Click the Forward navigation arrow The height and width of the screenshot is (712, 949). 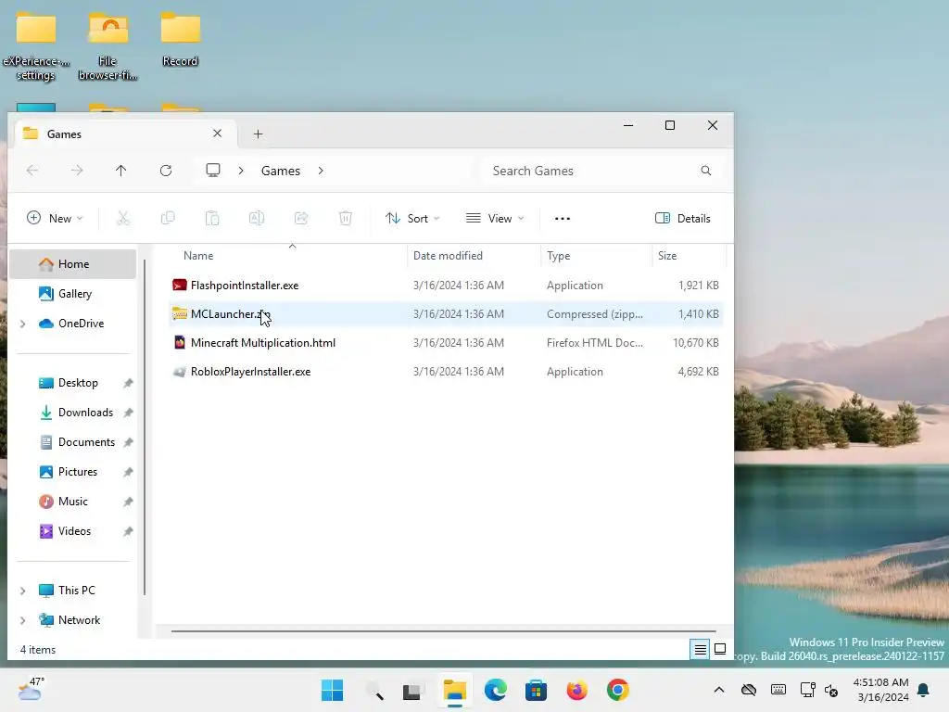[77, 171]
